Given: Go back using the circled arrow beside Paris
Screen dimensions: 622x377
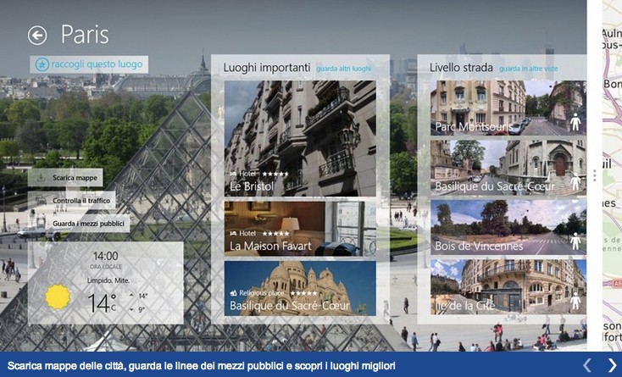Looking at the screenshot, I should [37, 36].
